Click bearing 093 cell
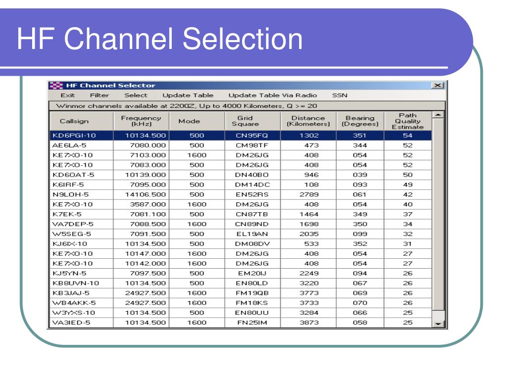This screenshot has width=507, height=380. (360, 185)
